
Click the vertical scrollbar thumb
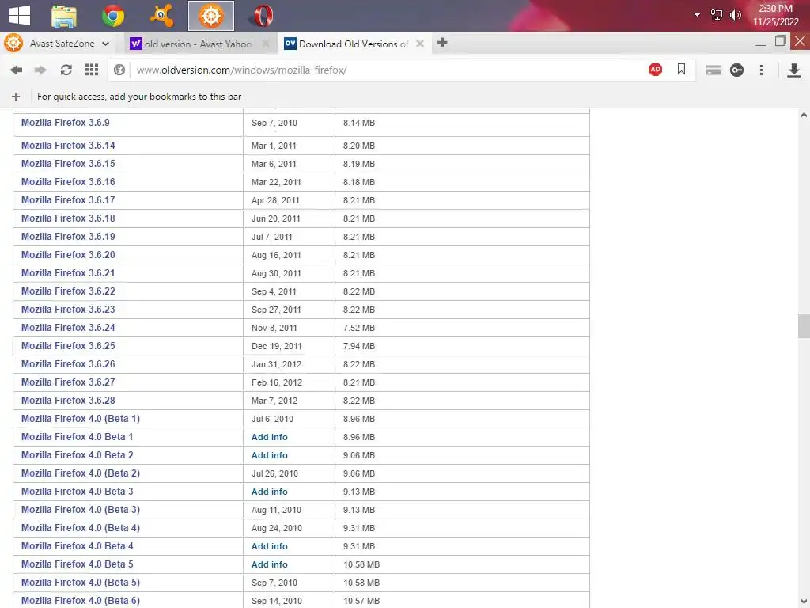pos(804,325)
